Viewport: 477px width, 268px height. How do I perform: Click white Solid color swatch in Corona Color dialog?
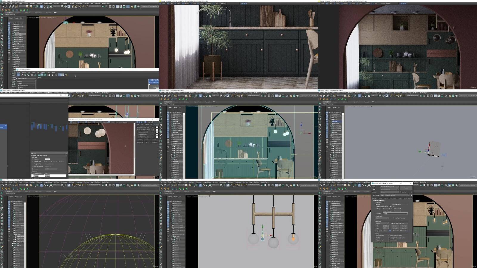coord(47,159)
